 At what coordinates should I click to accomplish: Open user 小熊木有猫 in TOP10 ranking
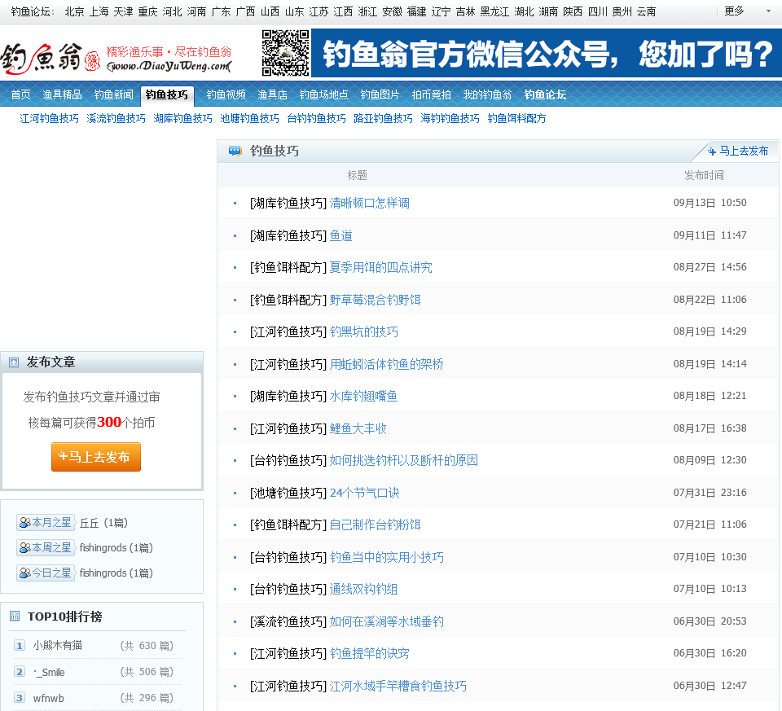pos(57,645)
